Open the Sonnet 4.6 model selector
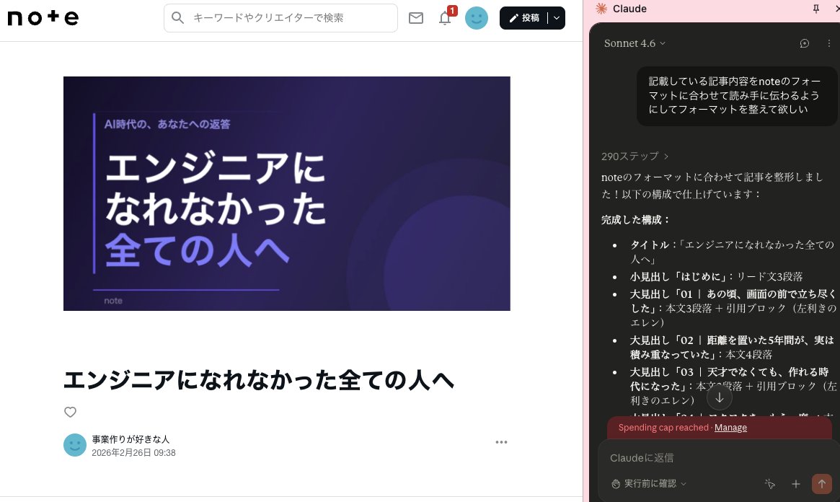 click(635, 43)
